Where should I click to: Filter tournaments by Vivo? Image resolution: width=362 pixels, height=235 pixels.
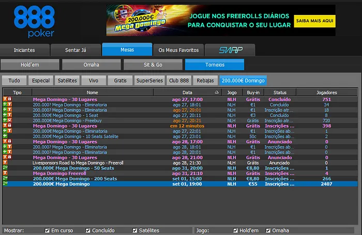(x=94, y=80)
